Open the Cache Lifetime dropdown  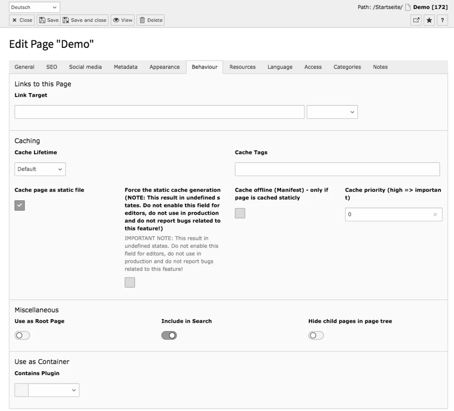click(x=40, y=169)
